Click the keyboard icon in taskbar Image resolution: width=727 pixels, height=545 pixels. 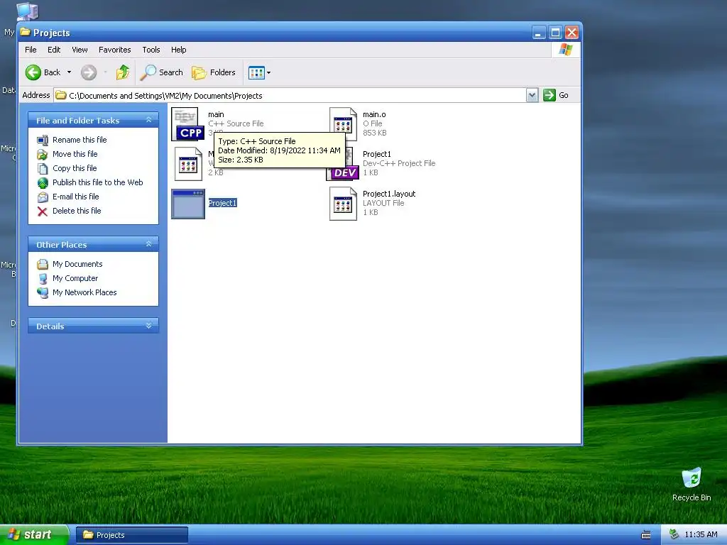pos(646,535)
